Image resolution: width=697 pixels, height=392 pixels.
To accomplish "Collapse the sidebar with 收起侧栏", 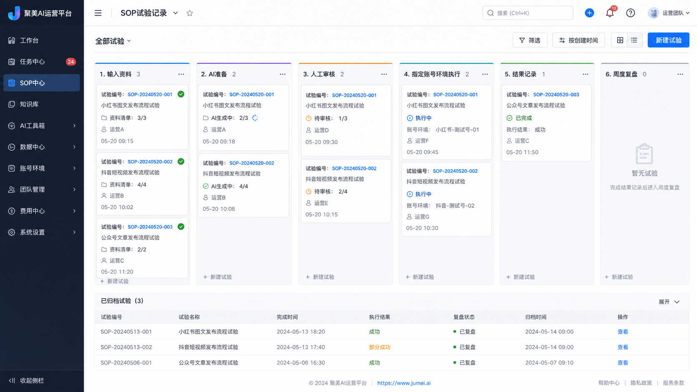I will (26, 380).
